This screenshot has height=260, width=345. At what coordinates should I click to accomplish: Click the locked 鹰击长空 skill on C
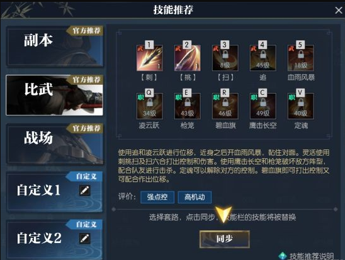point(263,106)
